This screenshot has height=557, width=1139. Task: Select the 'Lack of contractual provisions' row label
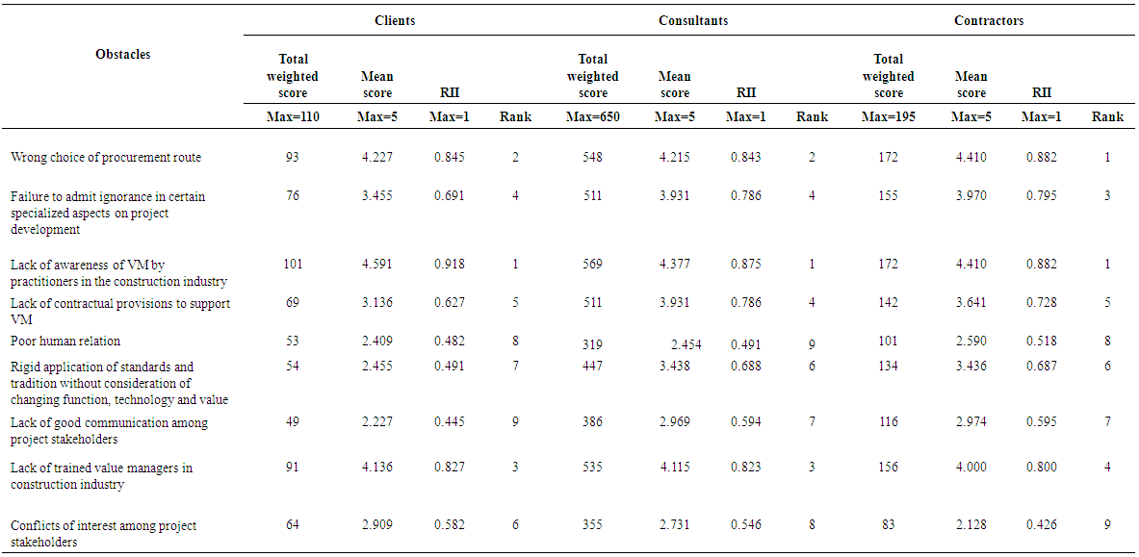click(119, 311)
